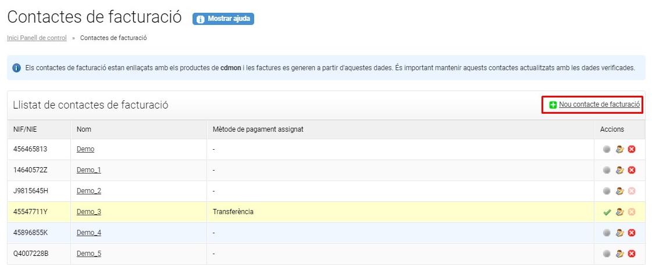Click the edit icon in Demo_3 row
The height and width of the screenshot is (271, 652).
tap(619, 212)
